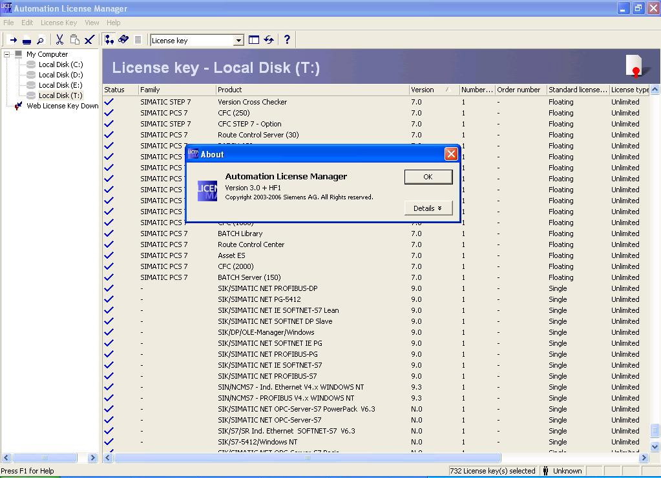Select SIK/SIMATIC NET PROFIBUS-DP row
Screen dimensions: 661x478
377,288
